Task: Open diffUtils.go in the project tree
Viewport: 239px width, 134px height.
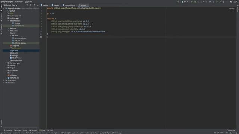Action: coord(17,41)
